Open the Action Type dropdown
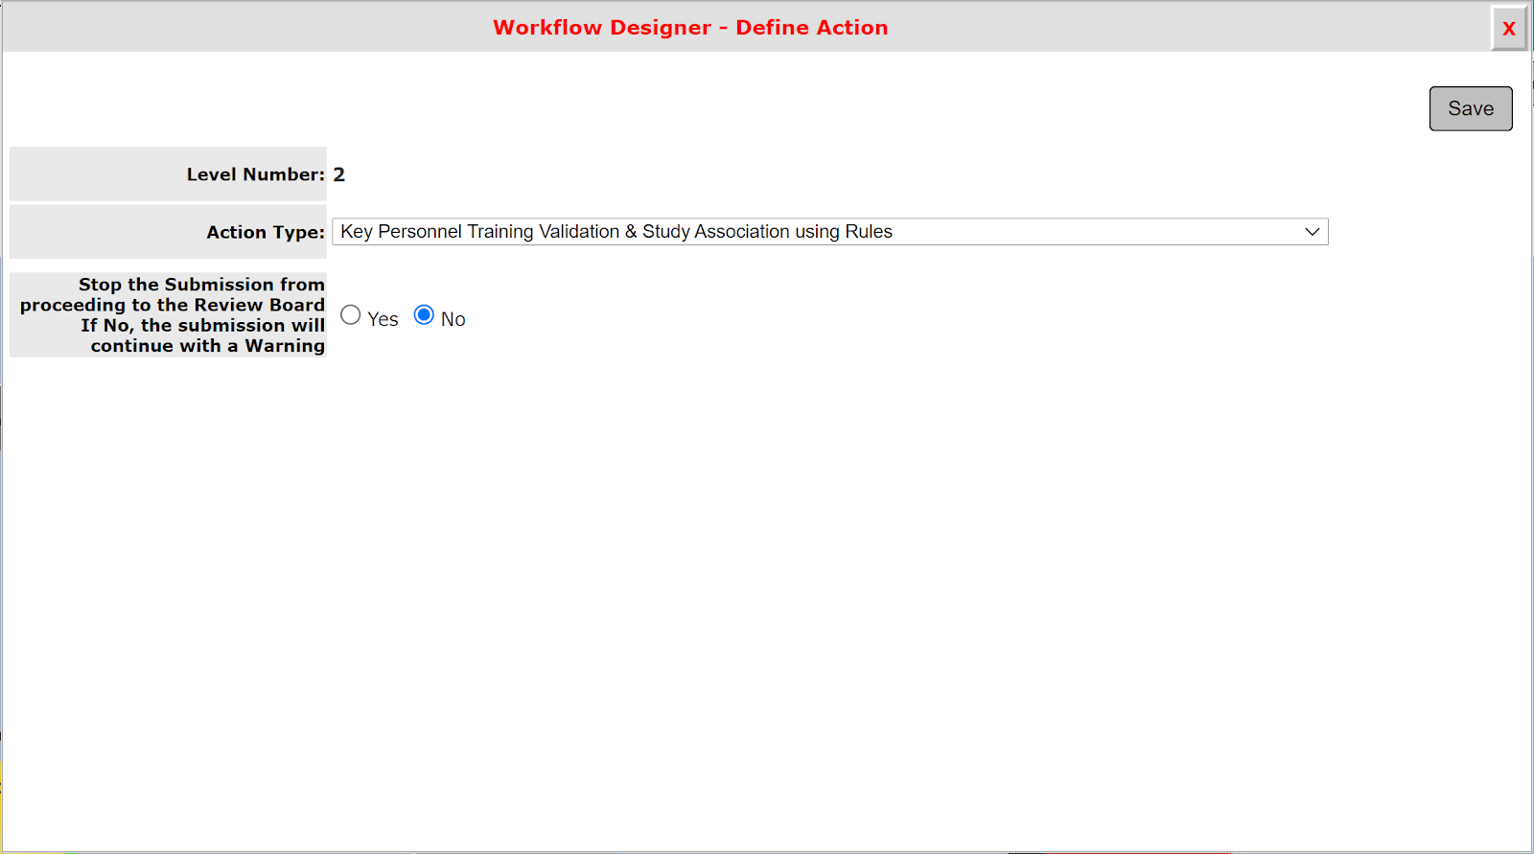 (830, 232)
